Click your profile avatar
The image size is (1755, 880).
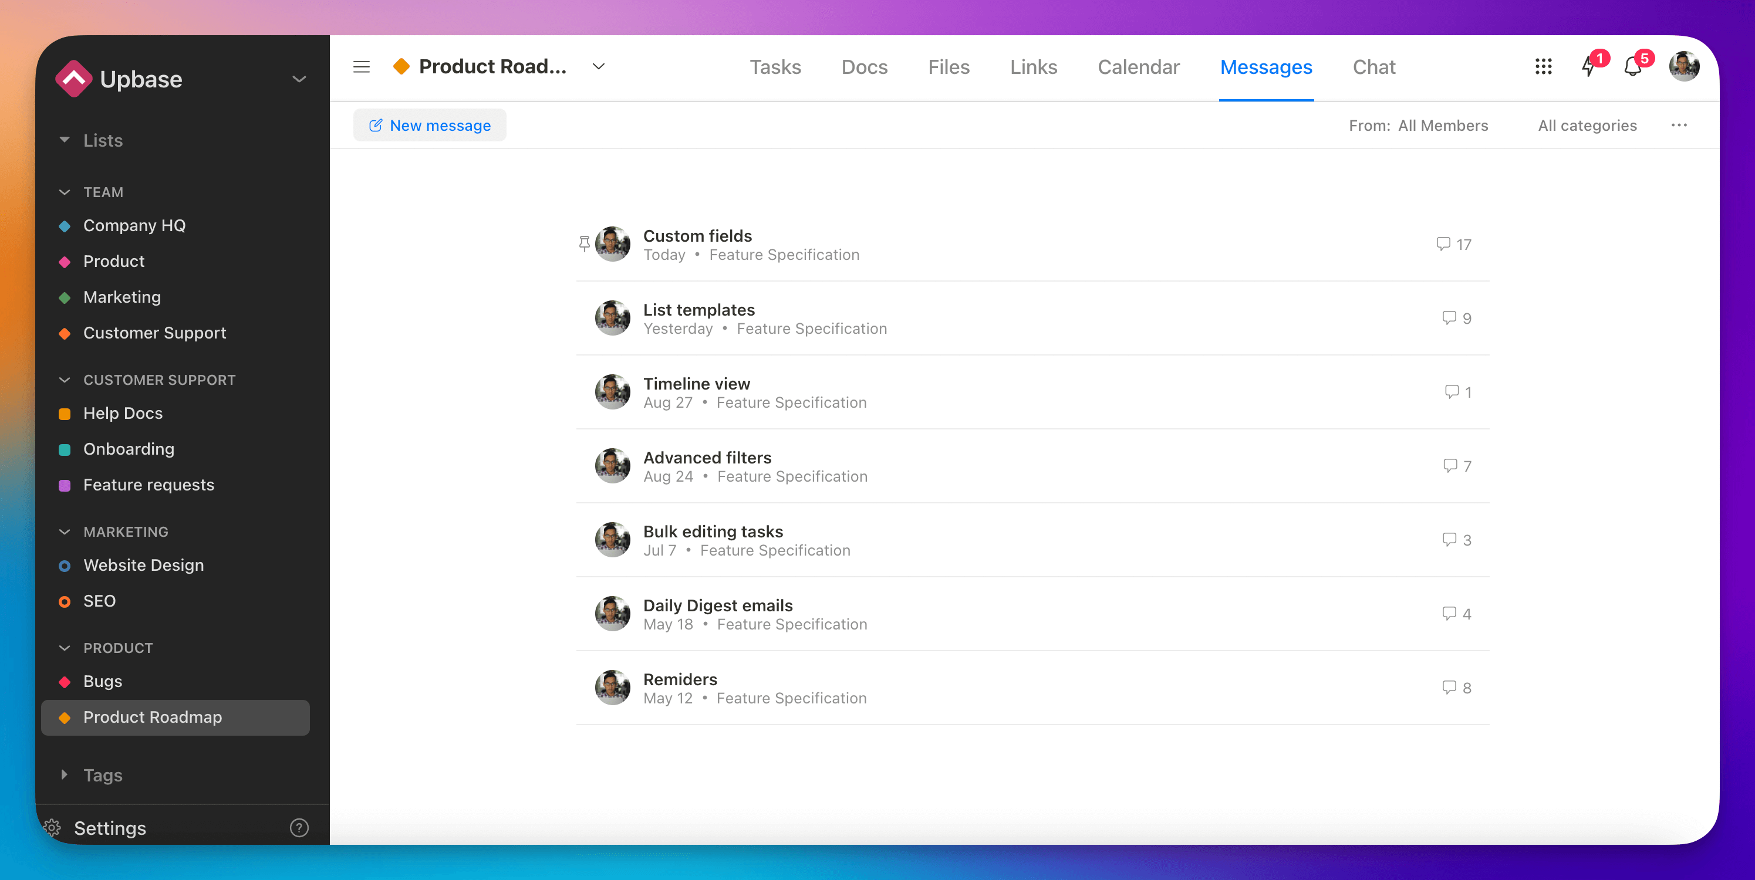pyautogui.click(x=1685, y=65)
